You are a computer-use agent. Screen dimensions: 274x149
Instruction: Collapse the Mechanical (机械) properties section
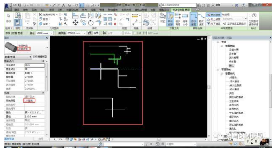(43, 93)
